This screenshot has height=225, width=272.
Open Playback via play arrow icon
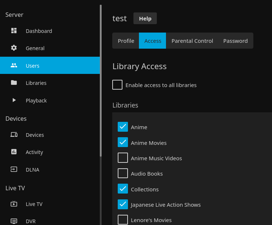point(14,100)
